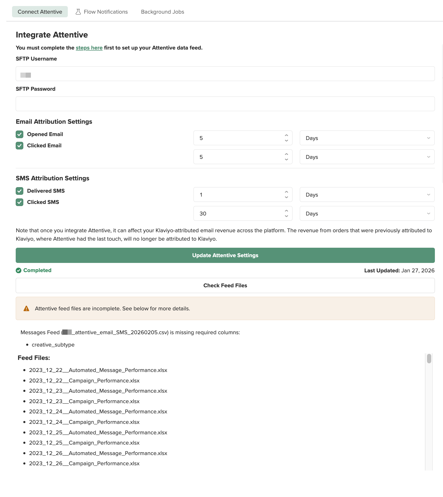The image size is (443, 497).
Task: Pick 2023_12_25__Campaign_Performance.xlsx from the list
Action: [x=84, y=443]
